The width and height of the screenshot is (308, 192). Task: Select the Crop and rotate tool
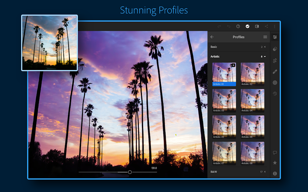[275, 61]
